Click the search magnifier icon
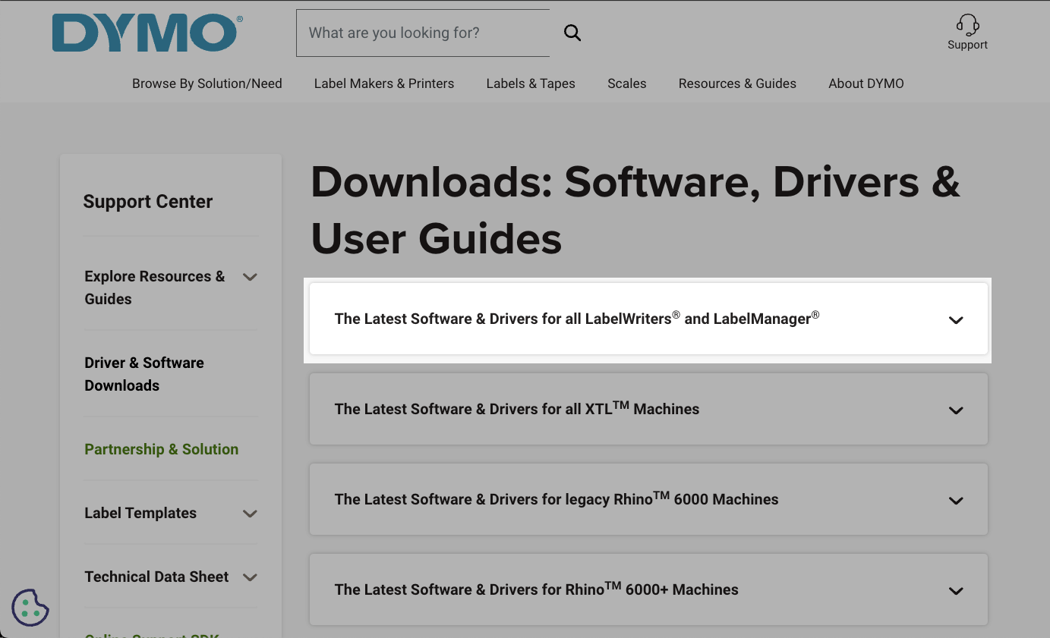Image resolution: width=1050 pixels, height=638 pixels. pos(572,33)
